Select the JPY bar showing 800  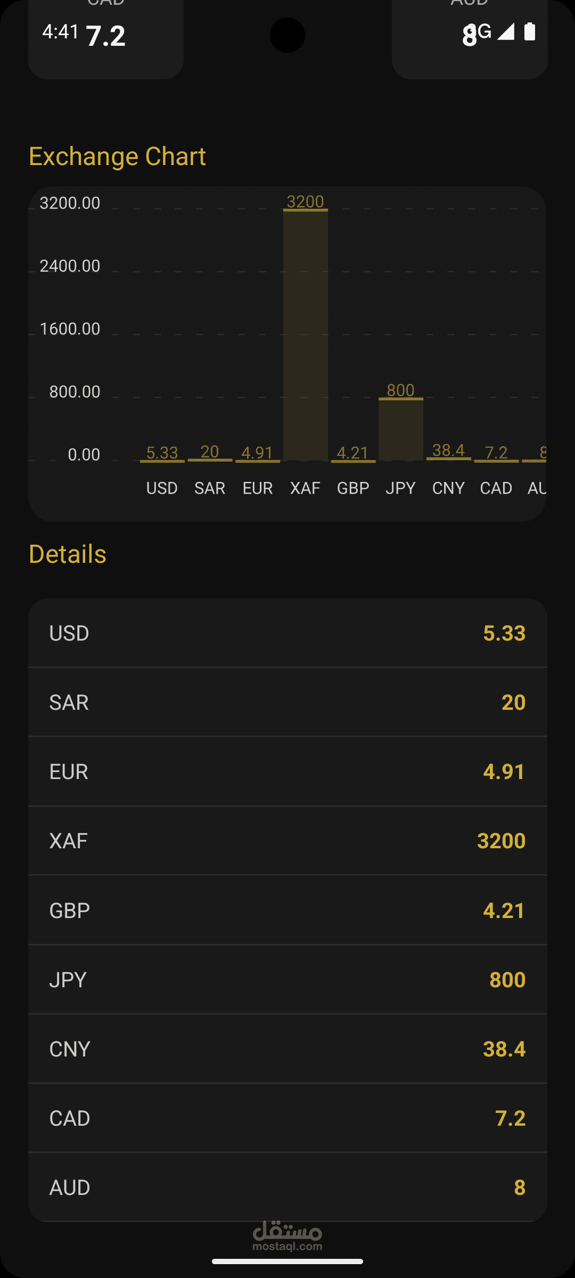[x=401, y=429]
